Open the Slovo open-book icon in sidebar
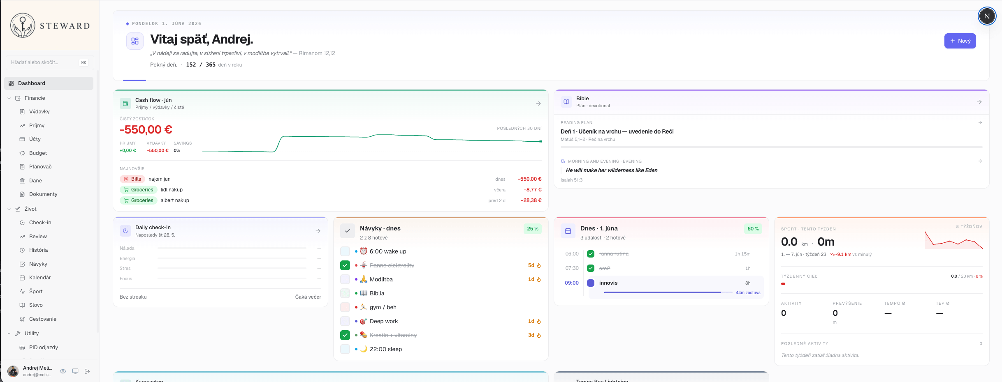The image size is (1002, 382). click(x=22, y=305)
